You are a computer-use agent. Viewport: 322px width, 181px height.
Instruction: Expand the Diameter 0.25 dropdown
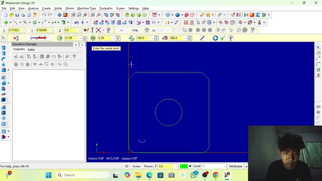[114, 38]
